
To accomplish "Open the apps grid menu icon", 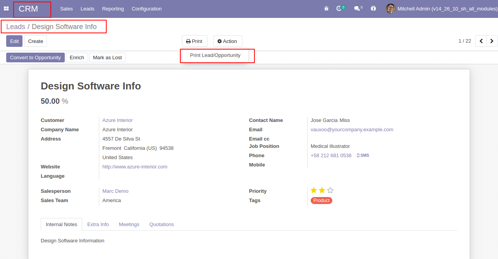I will [x=6, y=9].
